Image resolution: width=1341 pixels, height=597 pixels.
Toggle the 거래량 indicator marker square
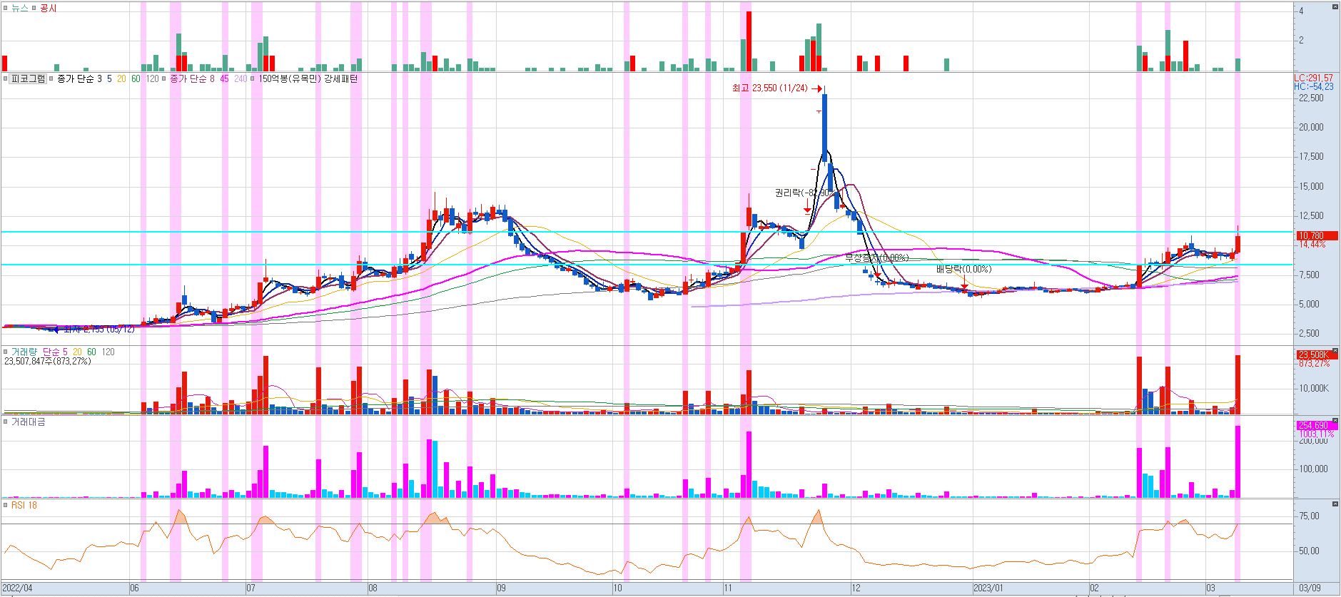tap(6, 352)
